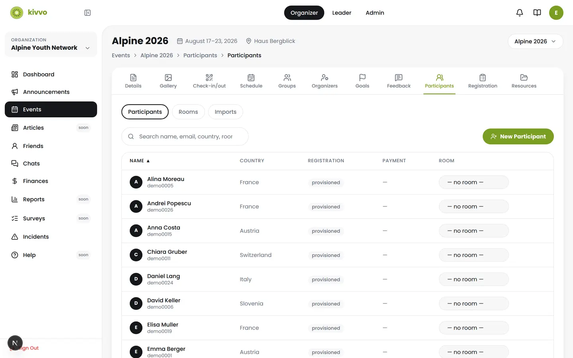Click the COUNTRY column header
573x358 pixels.
click(252, 161)
